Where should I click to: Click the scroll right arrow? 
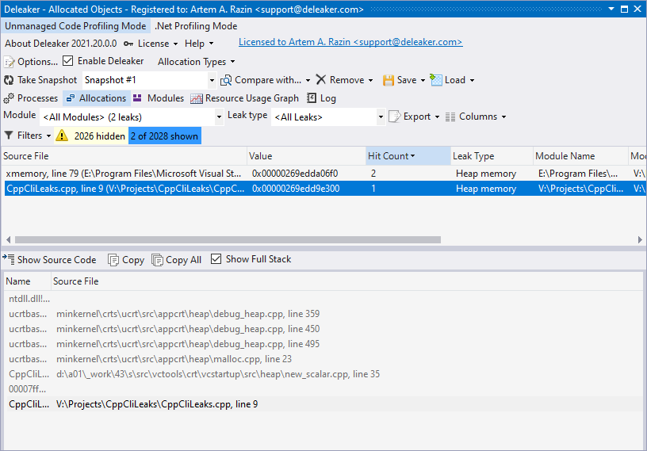click(640, 239)
